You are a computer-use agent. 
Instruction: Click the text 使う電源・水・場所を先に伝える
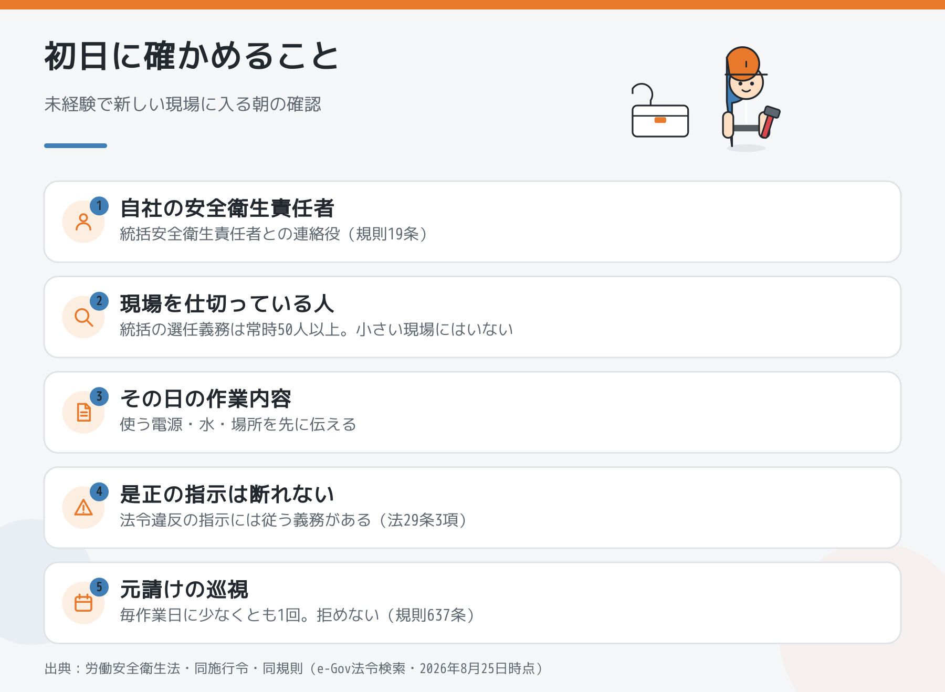coord(238,425)
